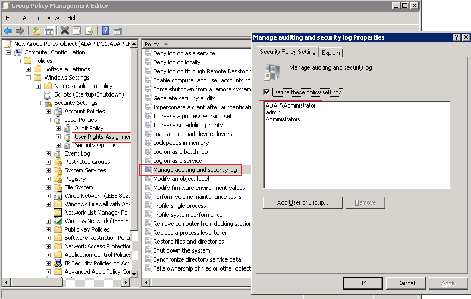Click the Security Settings lock icon
This screenshot has height=299, width=471.
(x=49, y=103)
